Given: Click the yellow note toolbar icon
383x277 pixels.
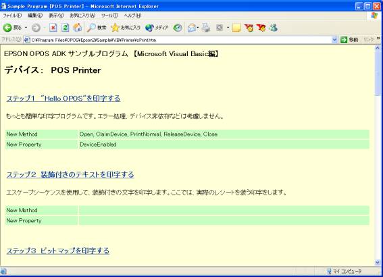Looking at the screenshot, I should click(x=236, y=28).
